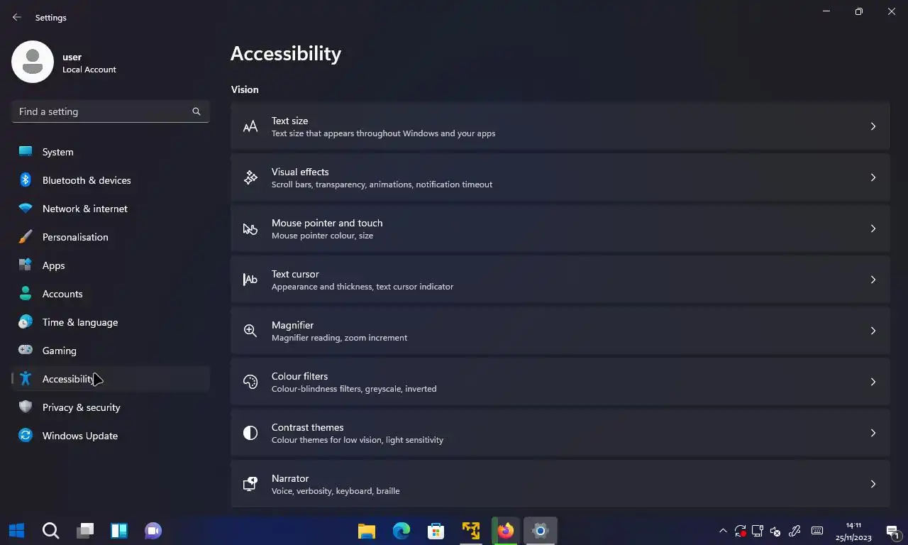Open Windows Update category
908x545 pixels.
tap(111, 436)
